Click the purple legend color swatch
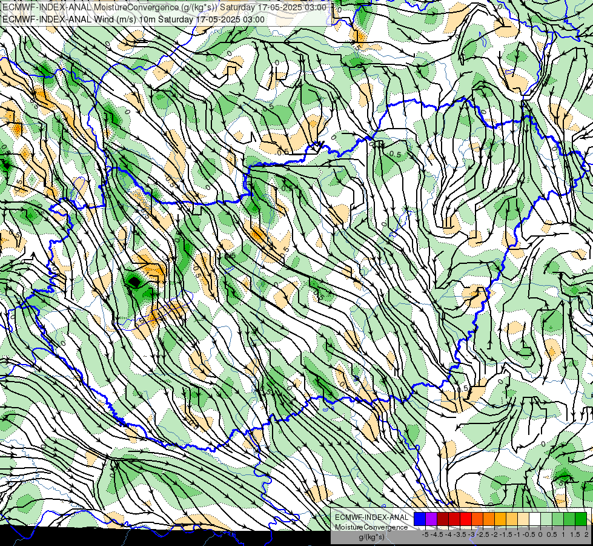593x546 pixels. (431, 519)
